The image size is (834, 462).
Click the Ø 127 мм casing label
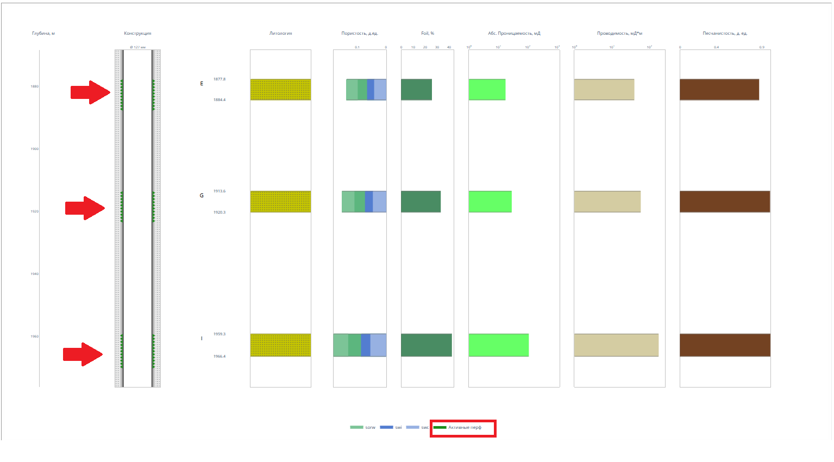click(138, 47)
